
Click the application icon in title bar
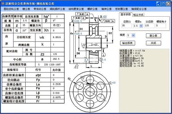pyautogui.click(x=3, y=3)
